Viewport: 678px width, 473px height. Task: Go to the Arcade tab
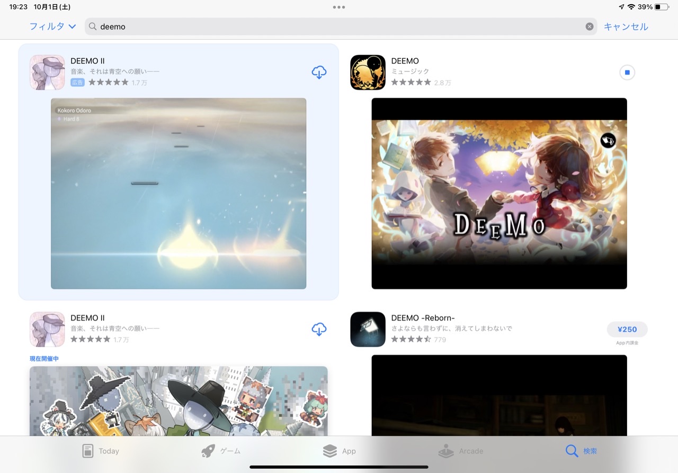pos(461,451)
